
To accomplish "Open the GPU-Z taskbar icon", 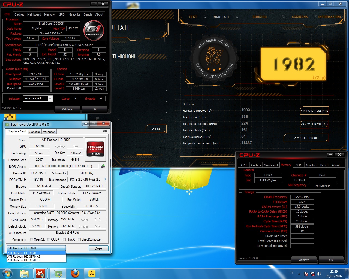I will tap(58, 274).
